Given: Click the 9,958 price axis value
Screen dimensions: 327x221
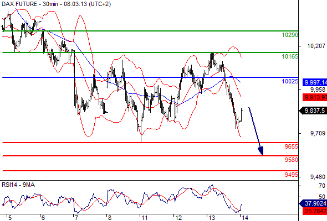Looking at the screenshot, I should pyautogui.click(x=318, y=90).
